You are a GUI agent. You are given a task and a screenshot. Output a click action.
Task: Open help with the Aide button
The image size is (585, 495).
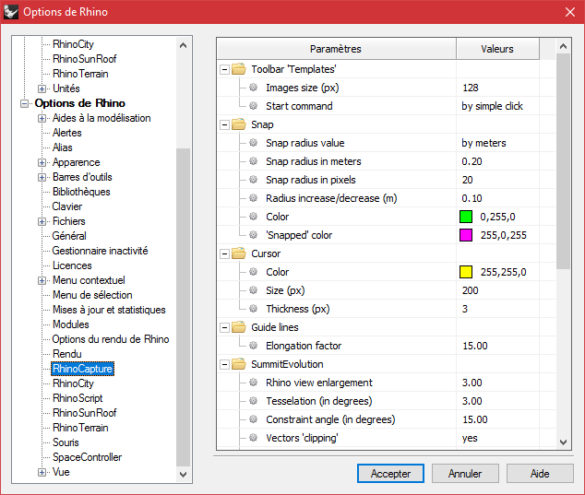coord(540,474)
